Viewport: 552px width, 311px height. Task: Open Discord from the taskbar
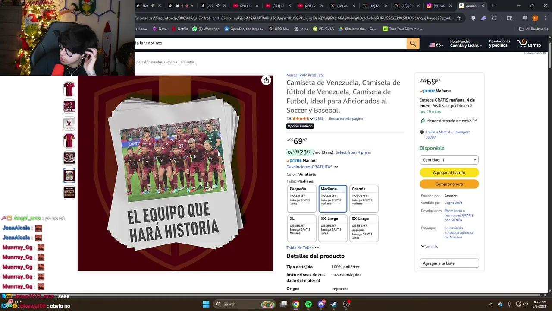(x=321, y=304)
